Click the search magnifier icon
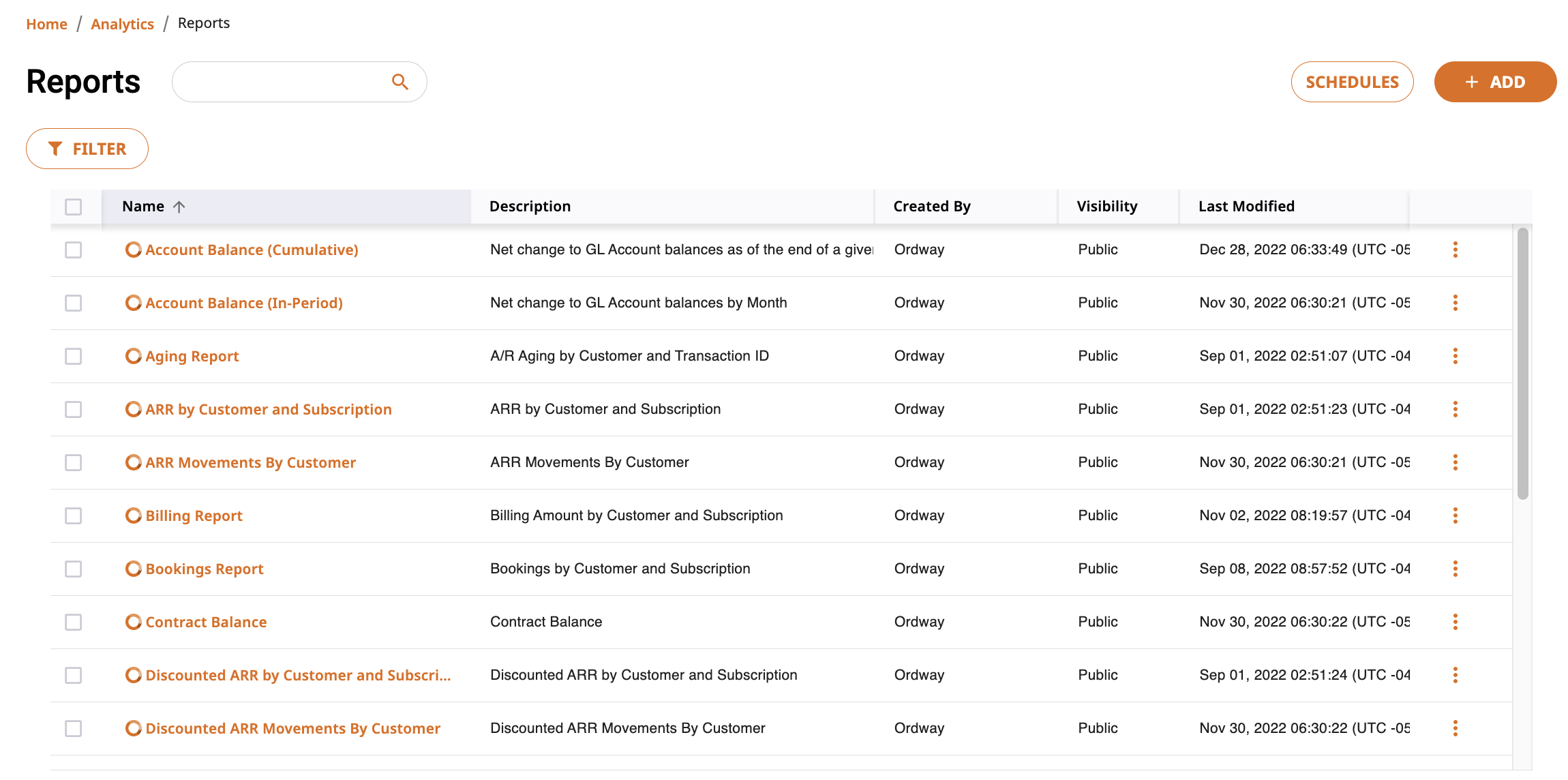1568x780 pixels. click(x=400, y=82)
